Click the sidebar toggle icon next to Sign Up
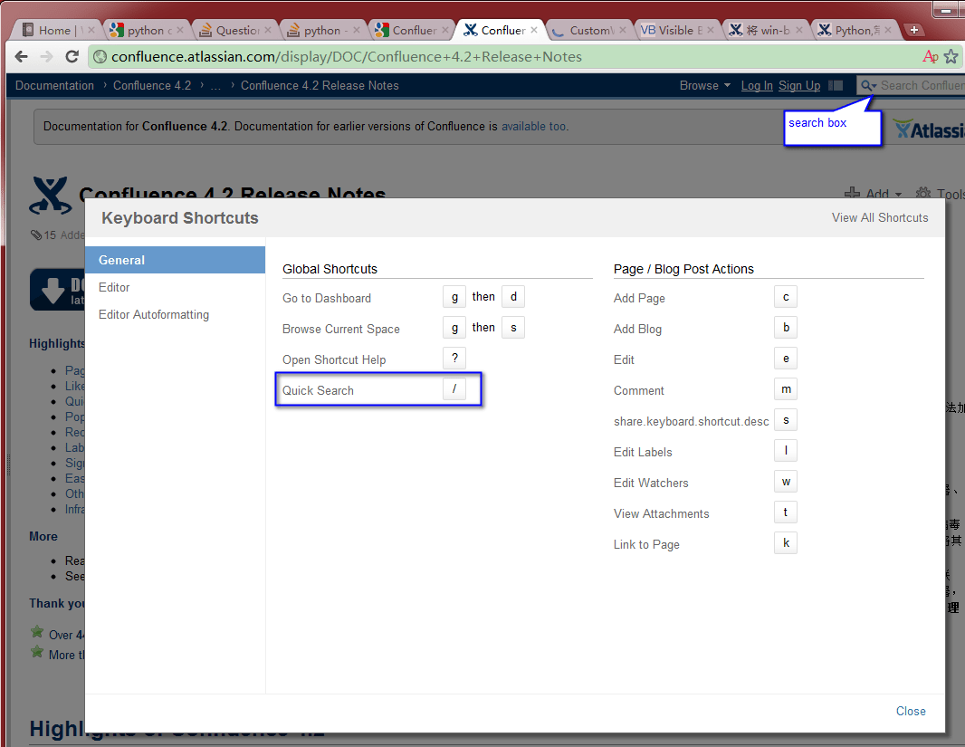 click(x=836, y=85)
